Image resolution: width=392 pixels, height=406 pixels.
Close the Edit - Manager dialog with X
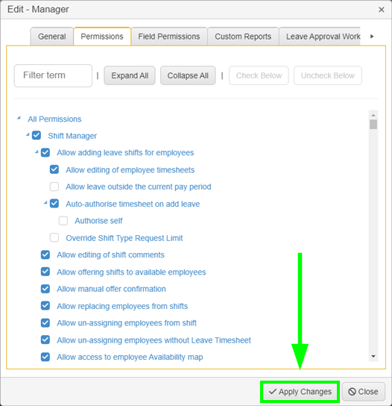(x=381, y=10)
